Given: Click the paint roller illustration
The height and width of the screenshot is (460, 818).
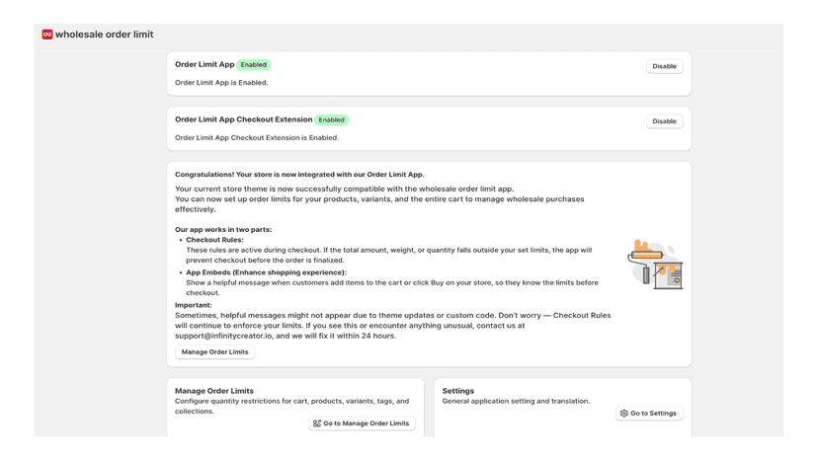Looking at the screenshot, I should tap(655, 265).
